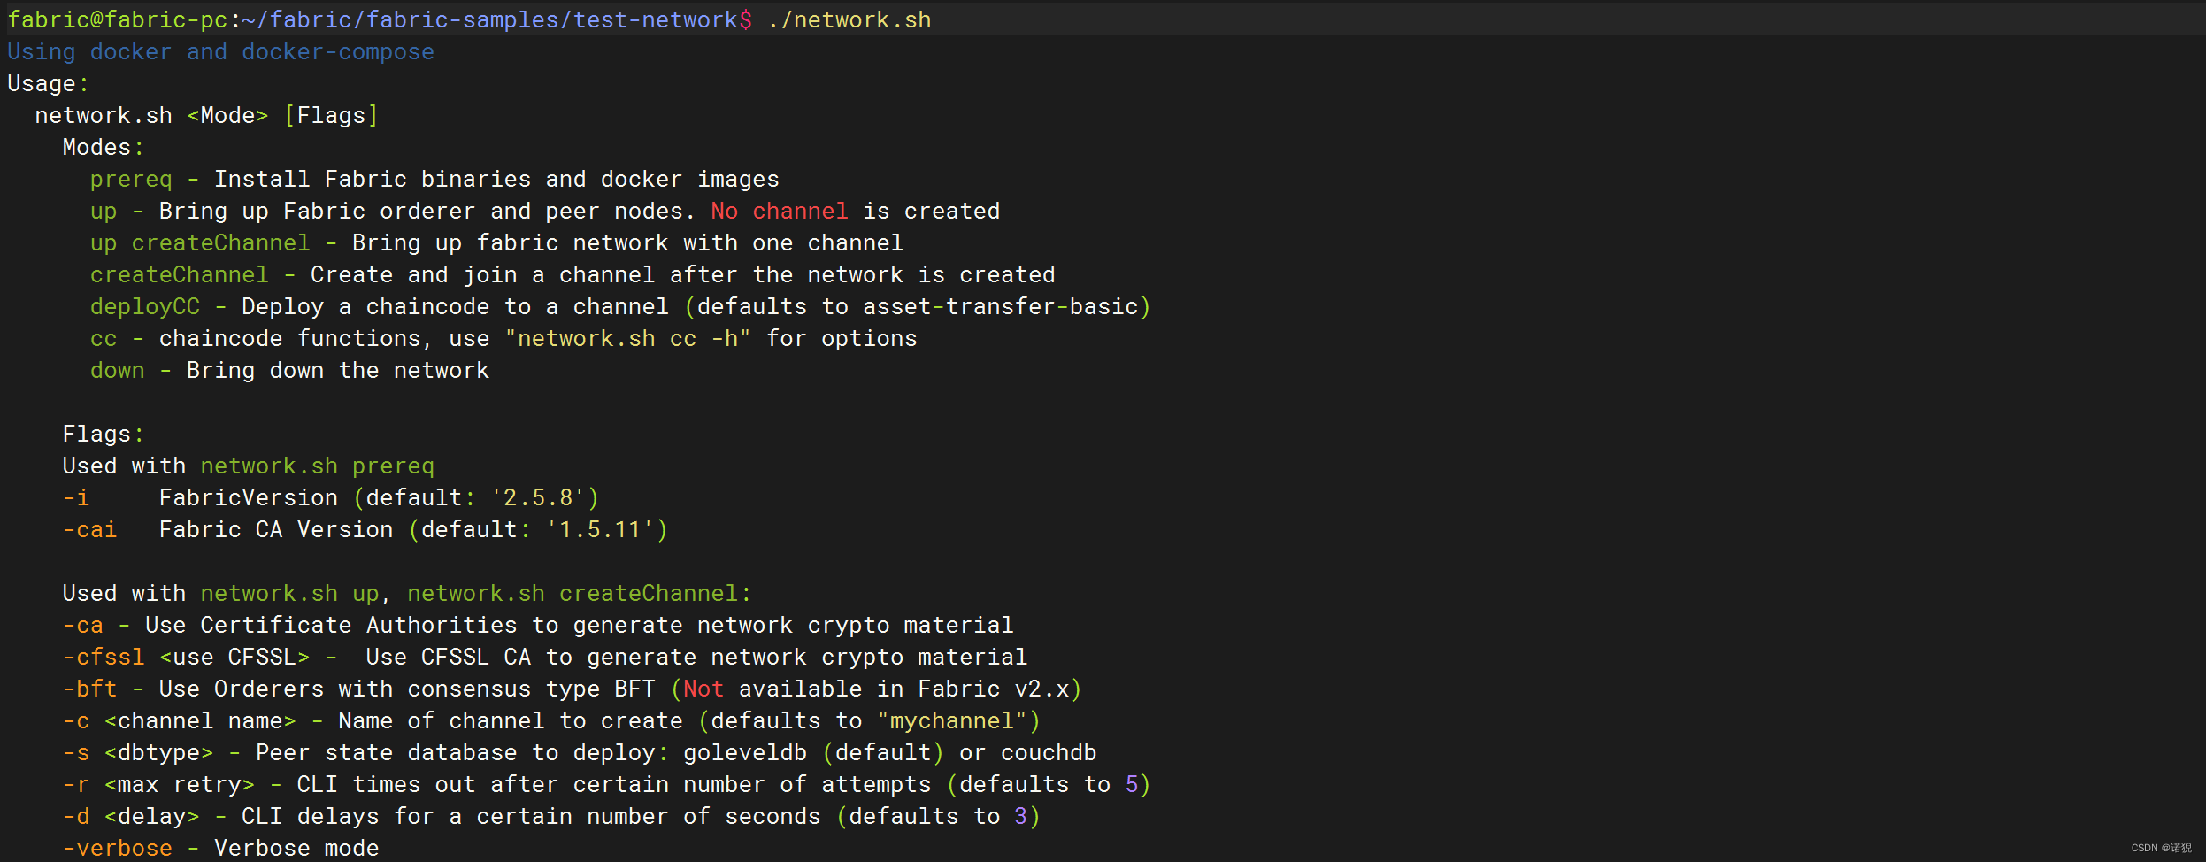The width and height of the screenshot is (2206, 862).
Task: Click the red 'No channel' text
Action: pos(779,211)
